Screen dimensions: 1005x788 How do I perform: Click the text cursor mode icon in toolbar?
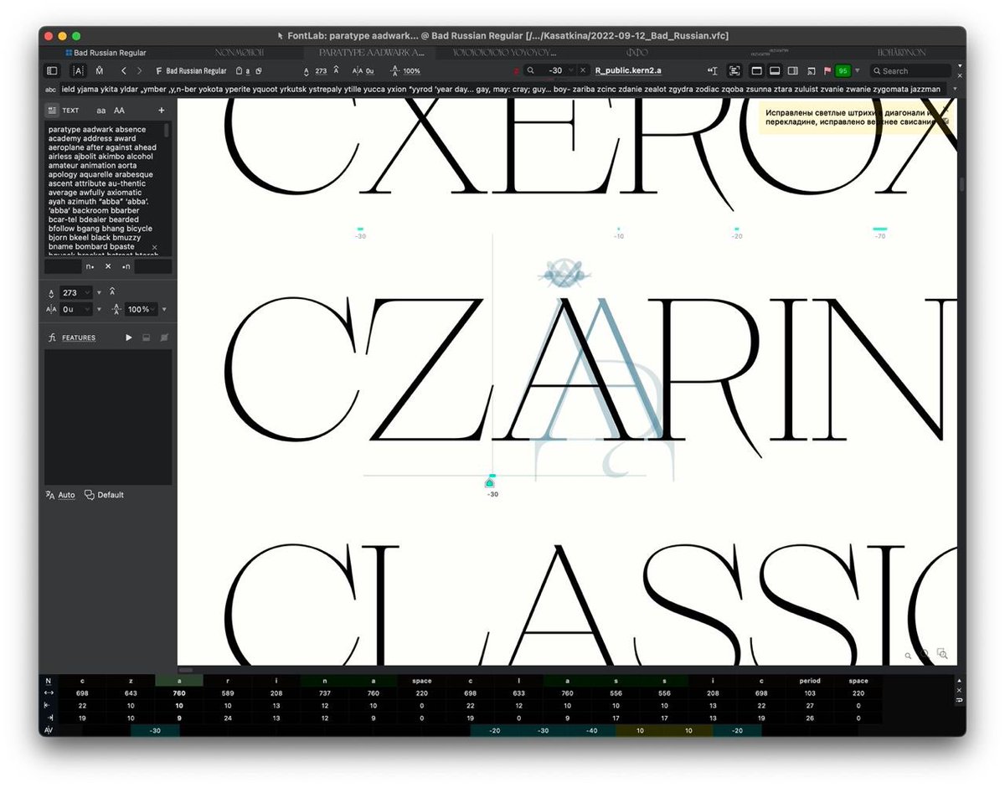[713, 71]
